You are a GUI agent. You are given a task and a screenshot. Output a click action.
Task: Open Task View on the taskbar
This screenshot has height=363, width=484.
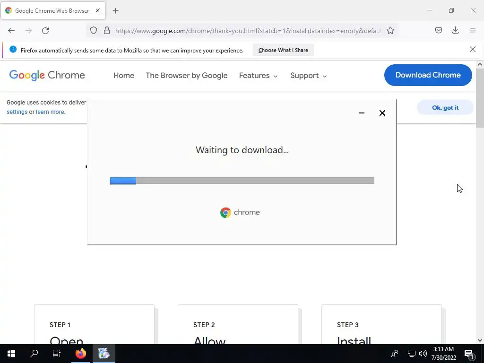tap(57, 354)
